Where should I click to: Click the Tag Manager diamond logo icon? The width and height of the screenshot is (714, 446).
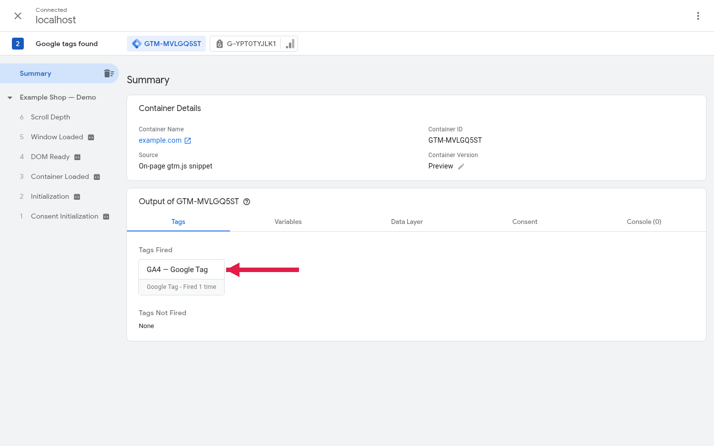point(136,44)
